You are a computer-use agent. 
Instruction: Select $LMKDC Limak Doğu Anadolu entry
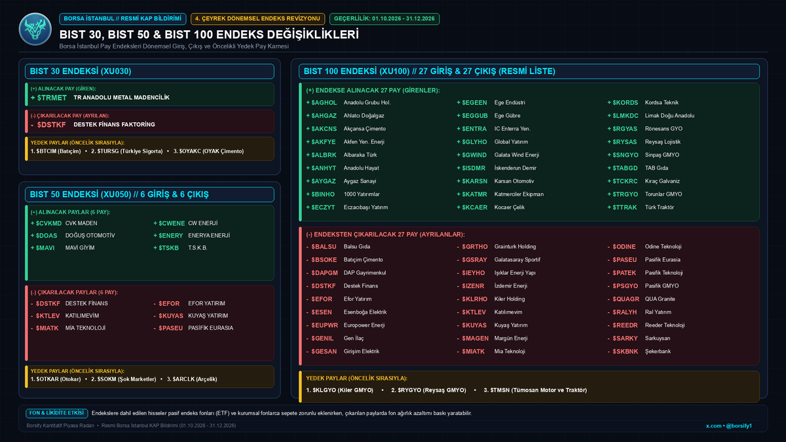coord(651,116)
